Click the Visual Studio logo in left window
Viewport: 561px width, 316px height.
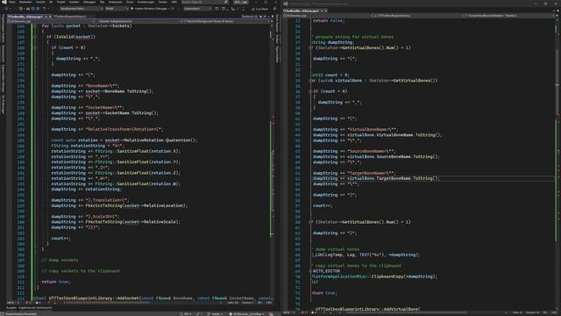pyautogui.click(x=4, y=2)
